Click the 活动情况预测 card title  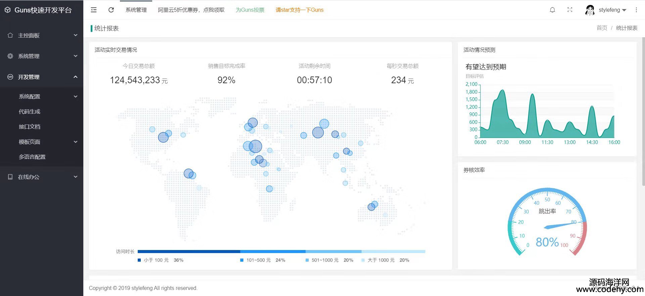pos(479,50)
